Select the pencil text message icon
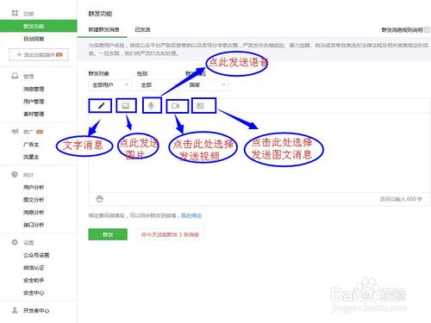Screen dimensions: 431x323 (101, 106)
